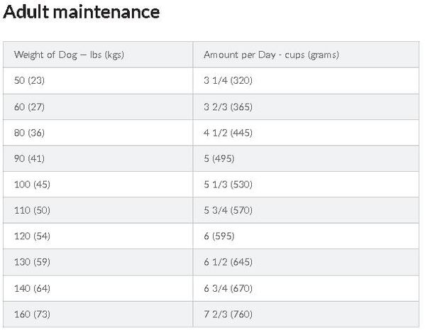This screenshot has width=425, height=333.
Task: Click the 3 1/4 (320) amount cell
Action: pos(306,80)
